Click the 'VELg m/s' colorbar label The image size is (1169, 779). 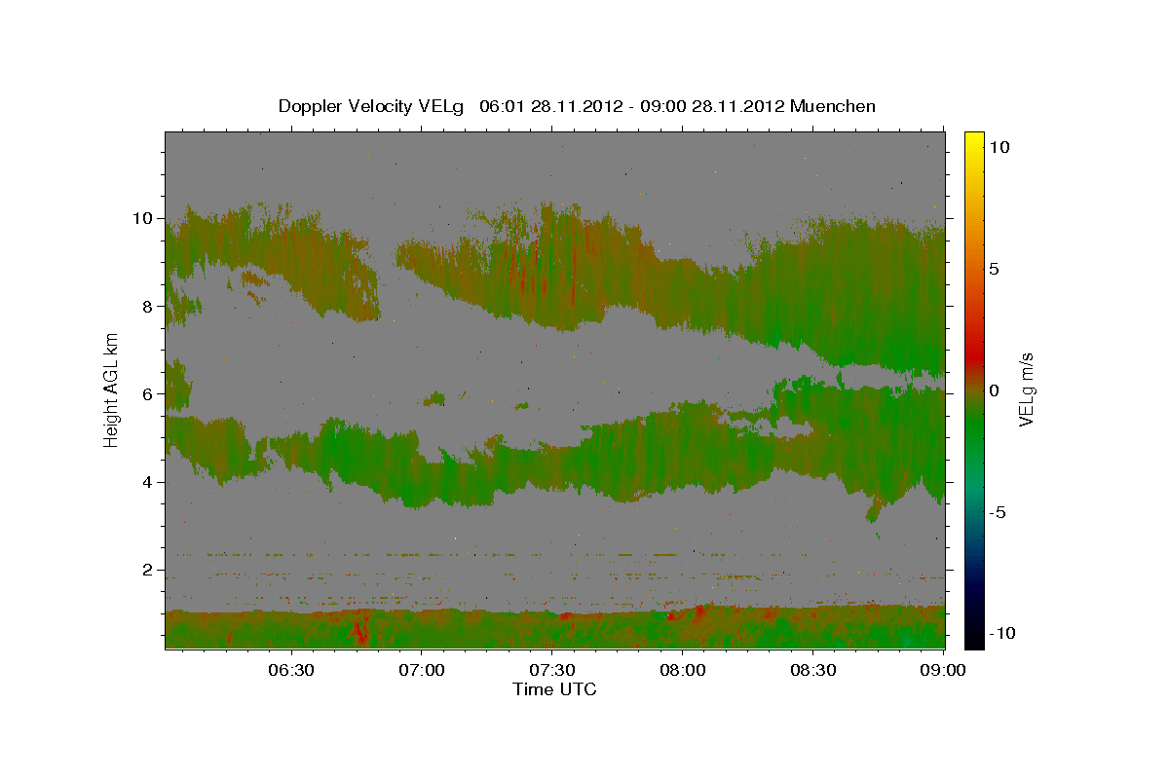(1026, 389)
